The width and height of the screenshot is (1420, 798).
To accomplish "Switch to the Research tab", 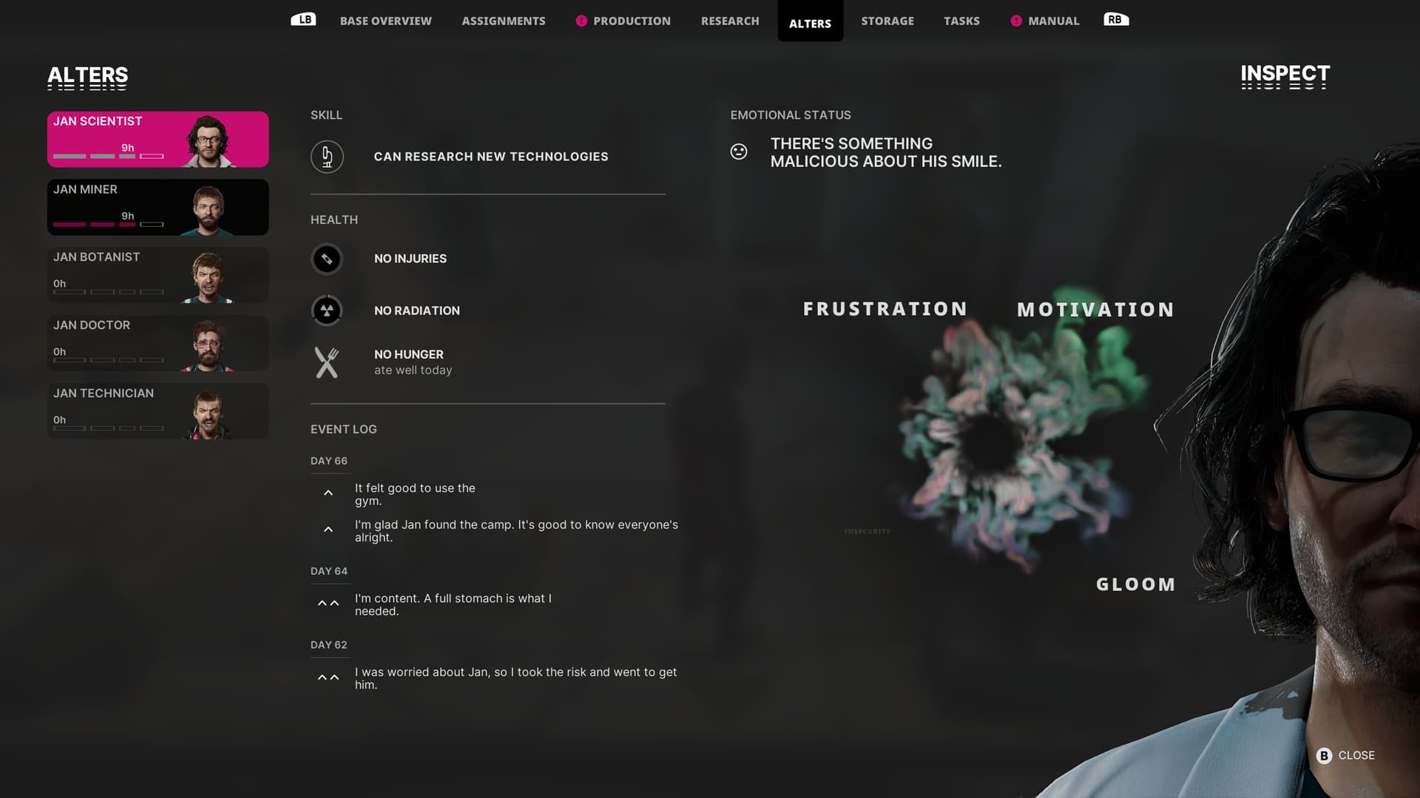I will click(x=730, y=21).
